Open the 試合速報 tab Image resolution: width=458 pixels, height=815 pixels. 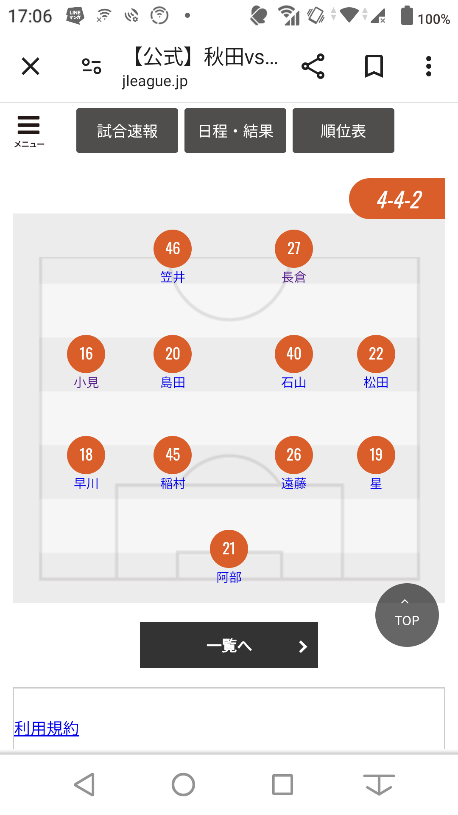pos(127,131)
